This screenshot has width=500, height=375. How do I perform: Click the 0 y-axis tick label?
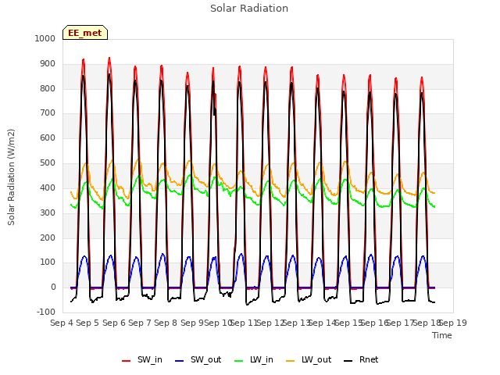(x=53, y=287)
